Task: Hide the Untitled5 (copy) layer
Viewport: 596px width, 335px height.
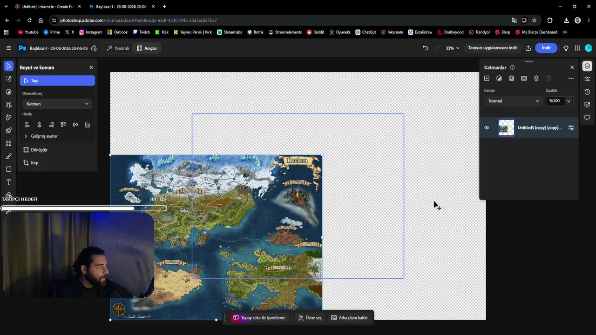Action: click(x=487, y=127)
